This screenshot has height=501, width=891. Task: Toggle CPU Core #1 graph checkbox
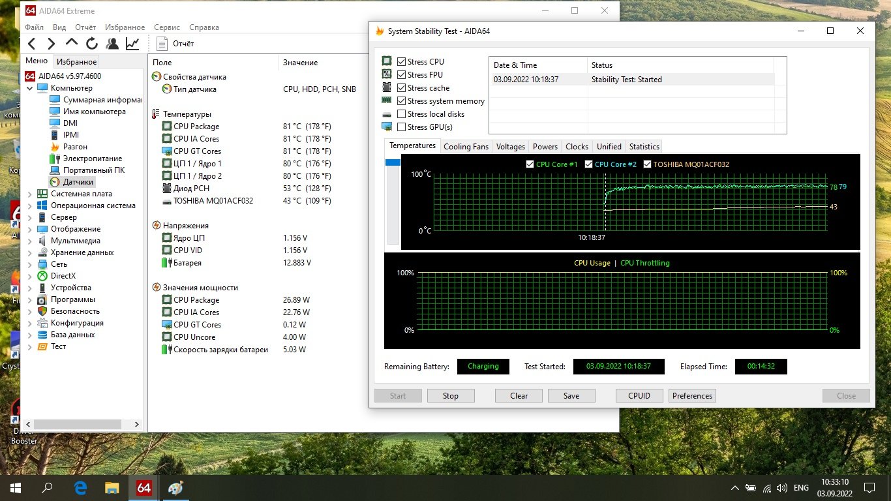(530, 164)
